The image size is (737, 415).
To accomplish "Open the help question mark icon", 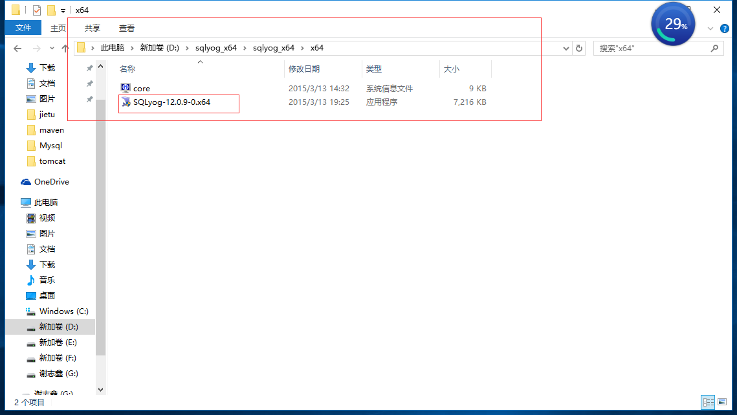I will coord(725,28).
